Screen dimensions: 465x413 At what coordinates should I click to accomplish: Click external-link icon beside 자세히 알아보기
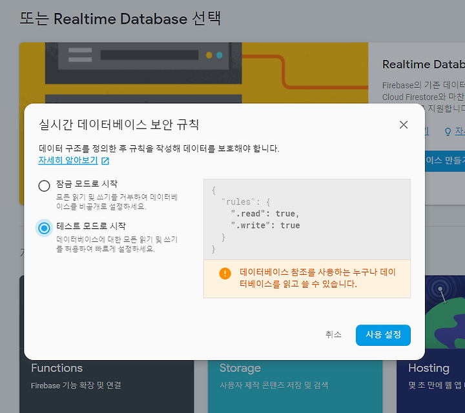tap(105, 161)
